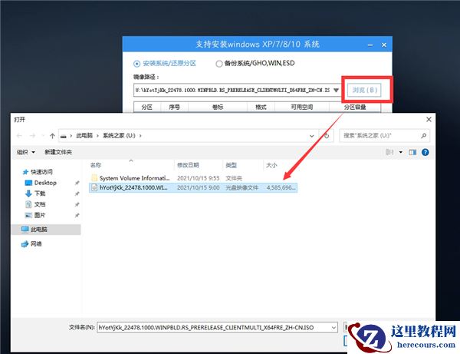This screenshot has width=460, height=354.
Task: Refresh the current folder view
Action: 327,136
